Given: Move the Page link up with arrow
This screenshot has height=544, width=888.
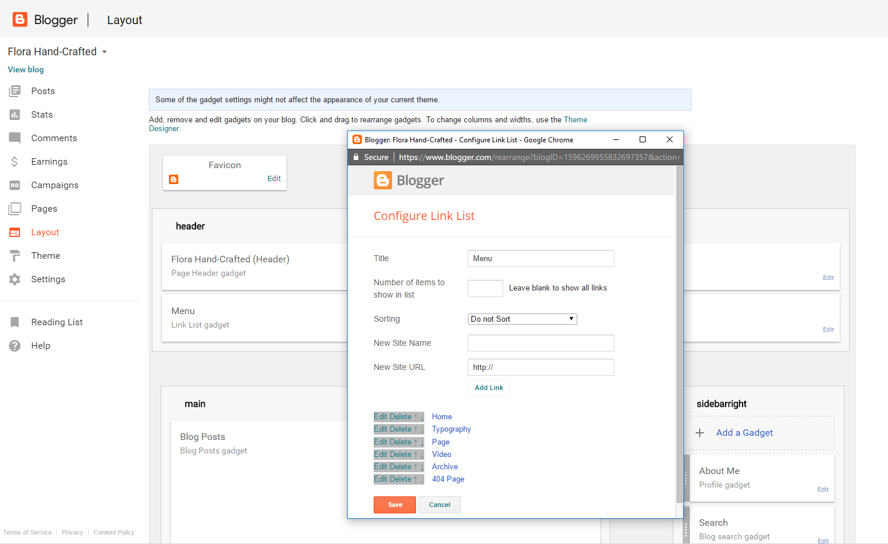Looking at the screenshot, I should pos(415,442).
